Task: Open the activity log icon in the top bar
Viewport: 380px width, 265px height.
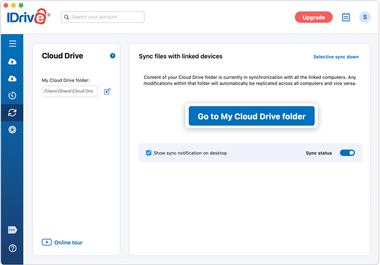Action: pyautogui.click(x=346, y=17)
